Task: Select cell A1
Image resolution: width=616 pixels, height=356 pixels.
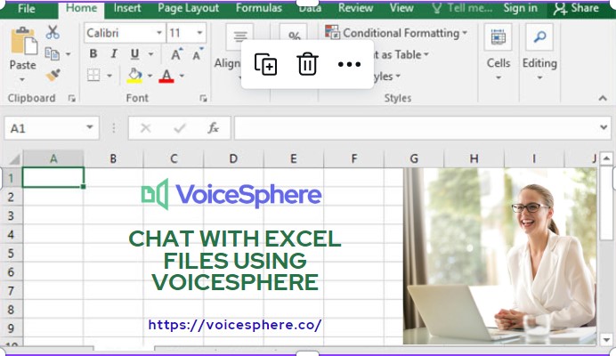Action: [53, 178]
